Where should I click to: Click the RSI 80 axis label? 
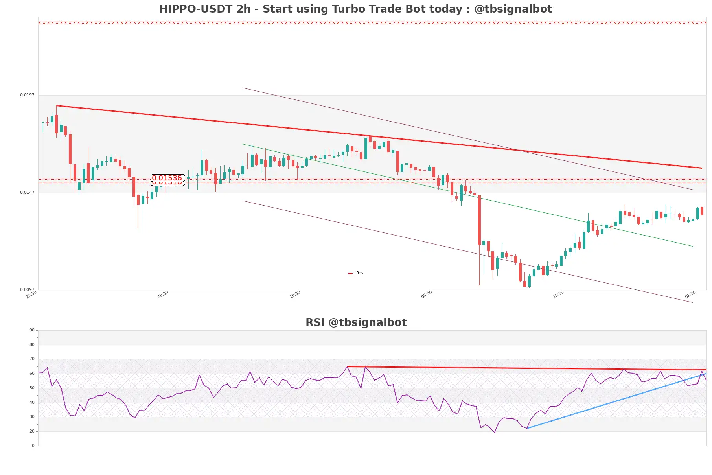(x=32, y=345)
